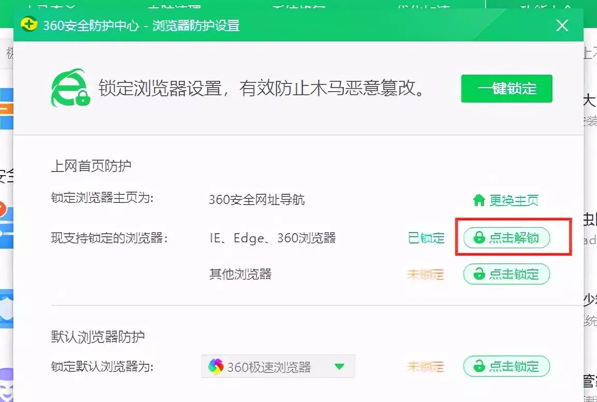Image resolution: width=597 pixels, height=402 pixels.
Task: Lock 其他浏览器 with its 点击锁定 button
Action: (x=506, y=274)
